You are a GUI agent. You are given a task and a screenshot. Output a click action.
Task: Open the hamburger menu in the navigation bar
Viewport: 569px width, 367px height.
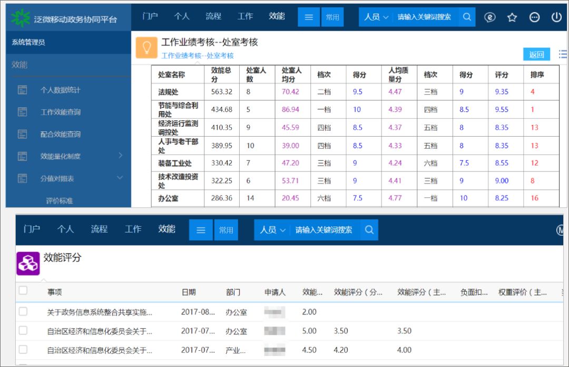tap(308, 16)
